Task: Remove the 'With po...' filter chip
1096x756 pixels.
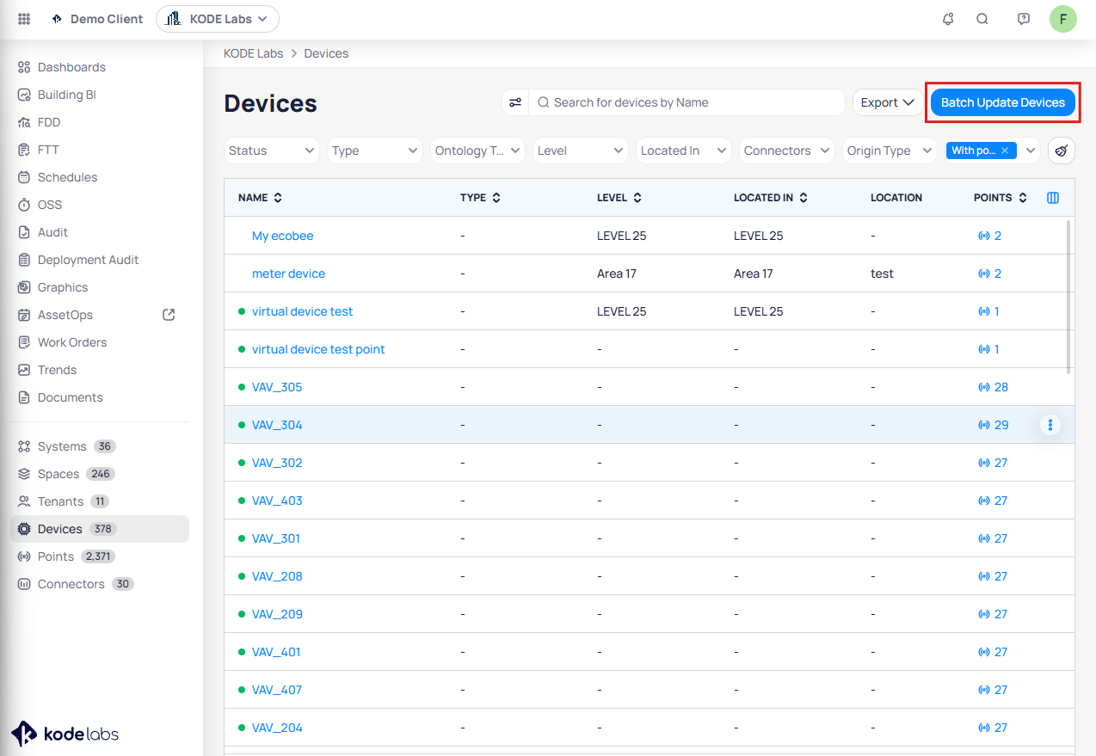Action: tap(1004, 151)
